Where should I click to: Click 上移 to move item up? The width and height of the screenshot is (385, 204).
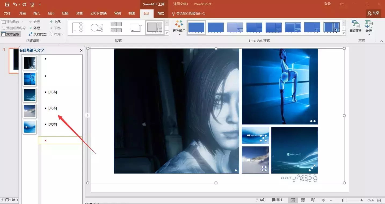click(x=55, y=22)
